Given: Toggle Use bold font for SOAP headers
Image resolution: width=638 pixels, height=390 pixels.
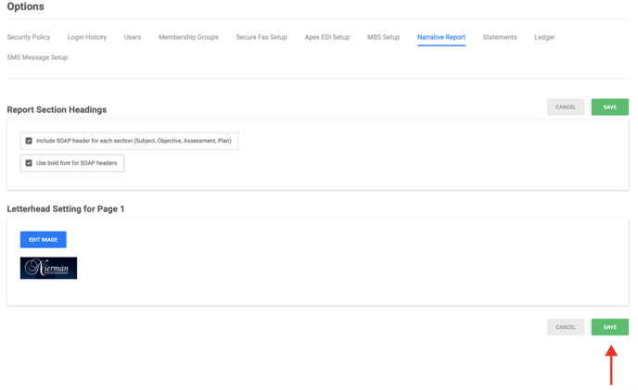Looking at the screenshot, I should tap(29, 163).
